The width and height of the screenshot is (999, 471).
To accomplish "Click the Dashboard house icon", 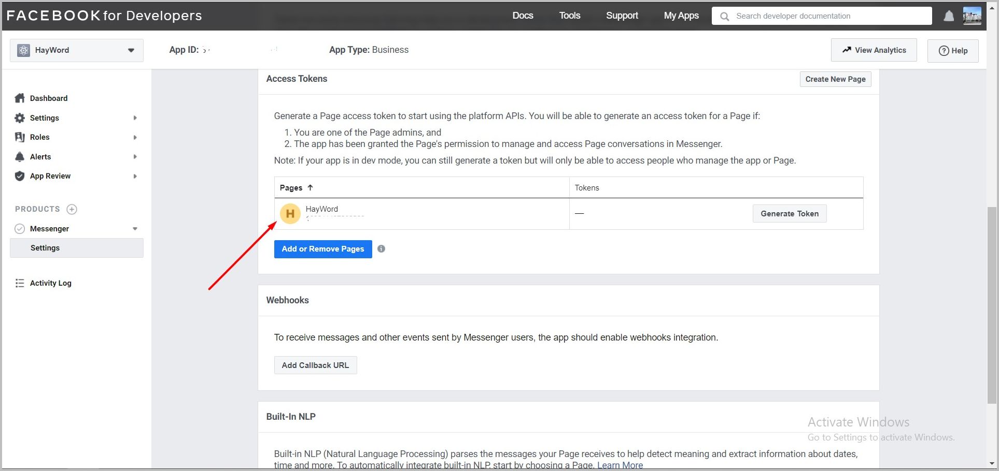I will tap(20, 98).
